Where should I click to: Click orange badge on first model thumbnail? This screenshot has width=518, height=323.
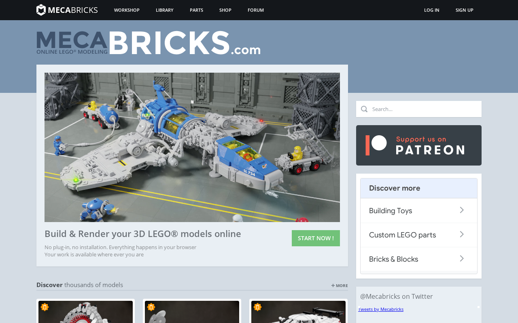45,307
